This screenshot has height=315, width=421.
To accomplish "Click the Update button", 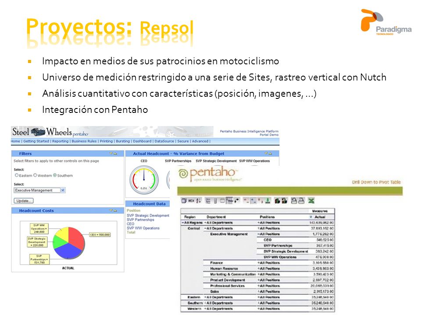I will coord(24,201).
